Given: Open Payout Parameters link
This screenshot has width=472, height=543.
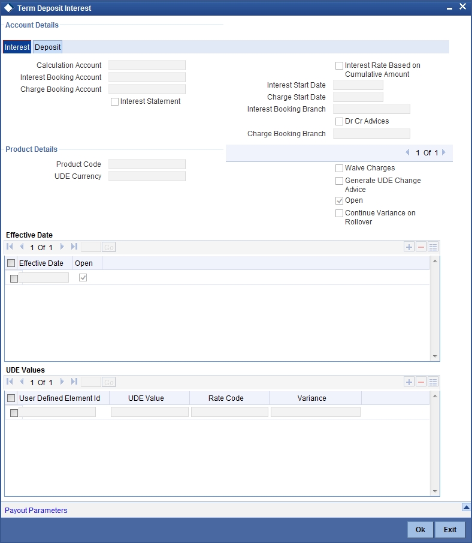Looking at the screenshot, I should (36, 511).
